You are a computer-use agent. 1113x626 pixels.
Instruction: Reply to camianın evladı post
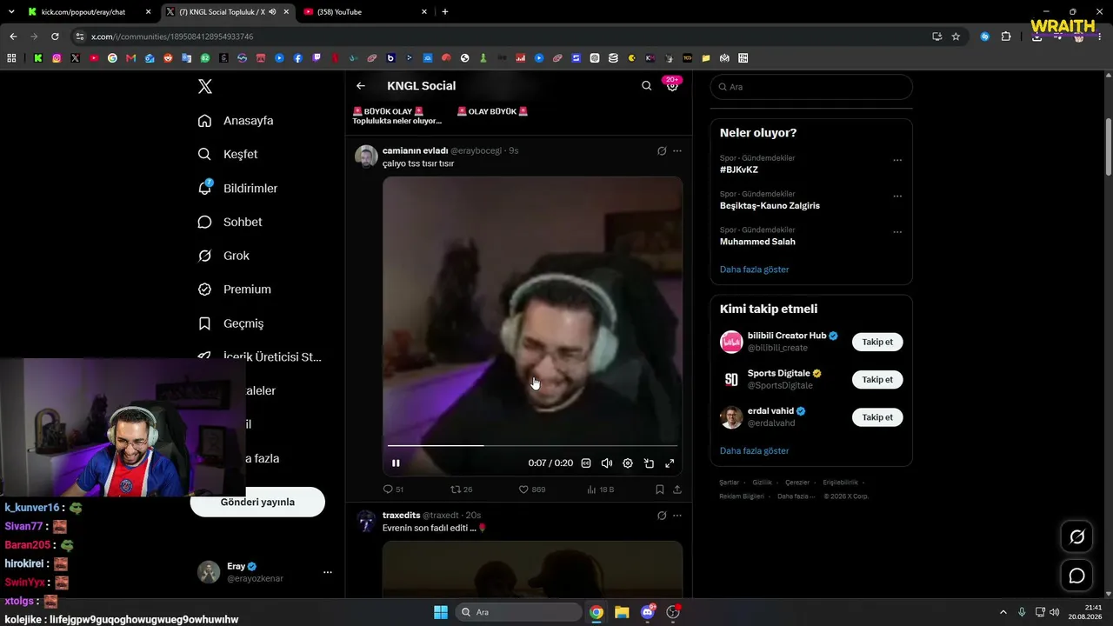point(393,489)
